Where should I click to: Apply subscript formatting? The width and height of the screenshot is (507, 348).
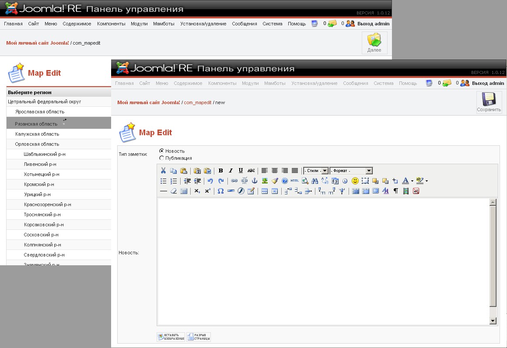(x=197, y=191)
